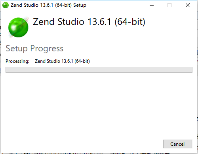The height and width of the screenshot is (154, 198).
Task: Click the window title text ending in Setup
Action: tap(48, 5)
